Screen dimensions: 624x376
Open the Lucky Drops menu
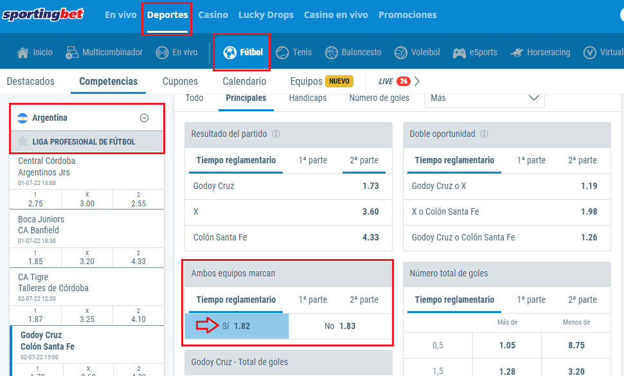(266, 15)
